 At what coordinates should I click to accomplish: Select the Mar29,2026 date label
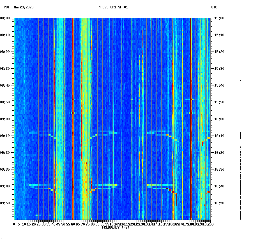[23, 8]
